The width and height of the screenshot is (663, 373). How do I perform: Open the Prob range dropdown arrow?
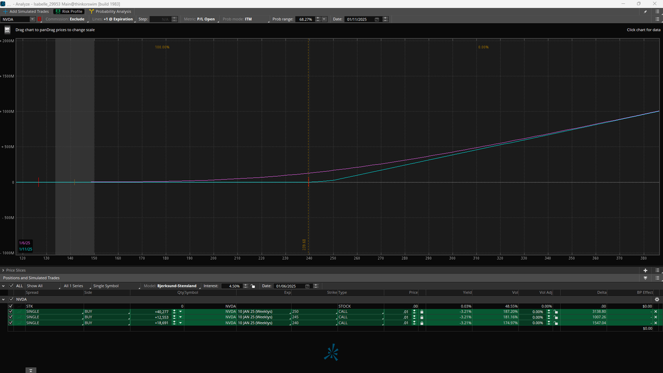pyautogui.click(x=324, y=19)
